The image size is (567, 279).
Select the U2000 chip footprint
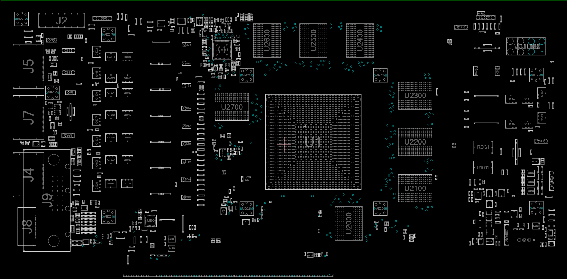point(349,223)
